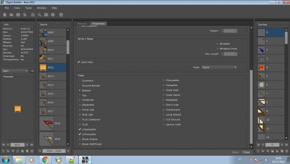The height and width of the screenshot is (164, 290).
Task: Click the trash icon under the Preview panel
Action: (x=32, y=151)
